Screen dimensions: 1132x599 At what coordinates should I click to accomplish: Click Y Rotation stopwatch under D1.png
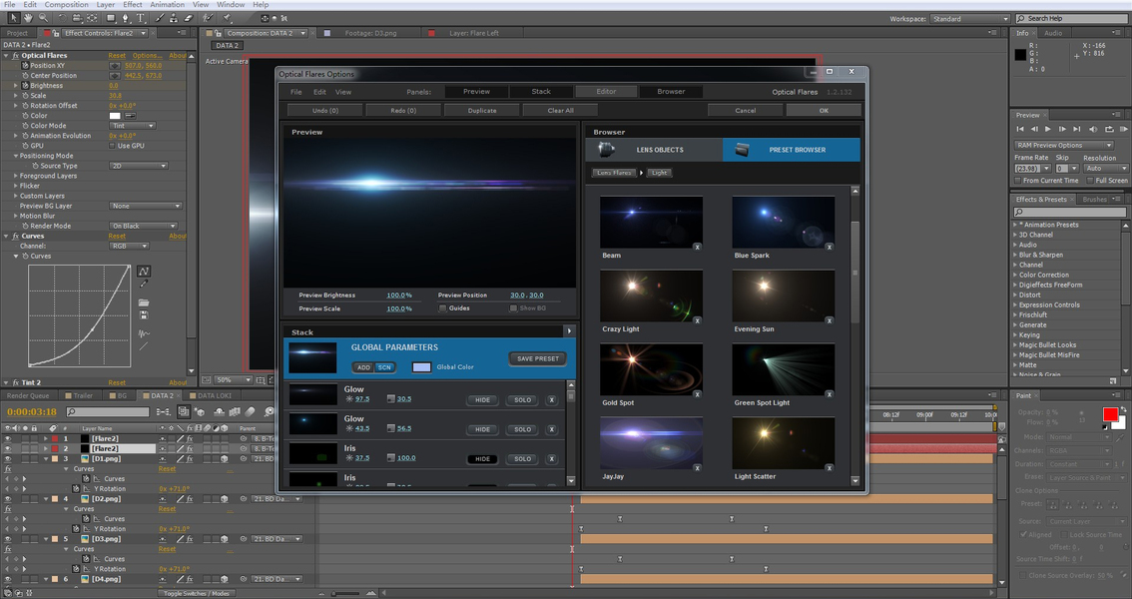pyautogui.click(x=76, y=488)
